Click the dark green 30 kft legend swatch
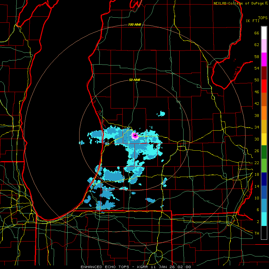 point(264,152)
